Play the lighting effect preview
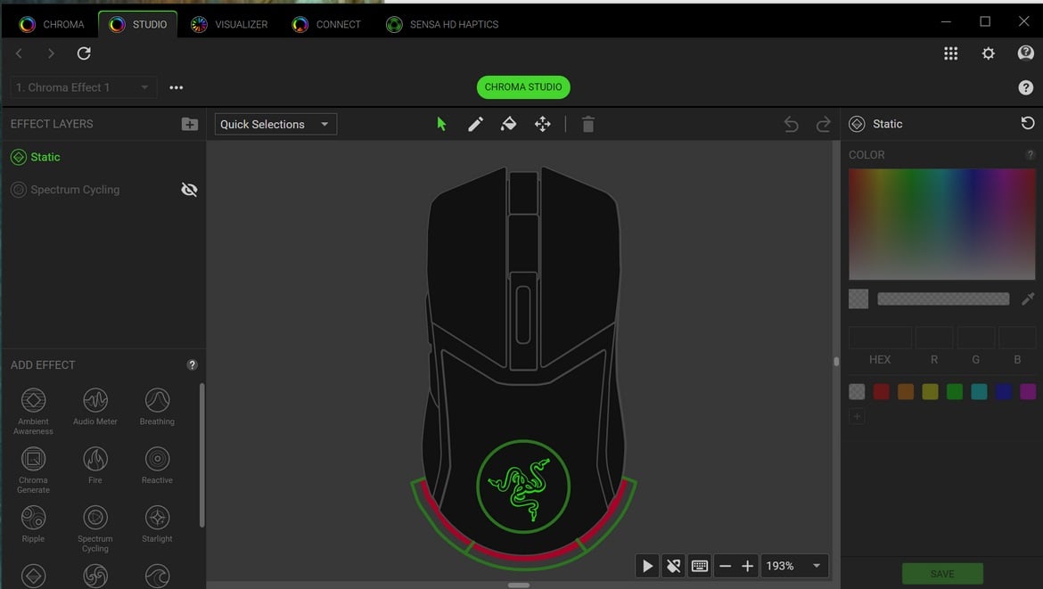 pyautogui.click(x=648, y=566)
